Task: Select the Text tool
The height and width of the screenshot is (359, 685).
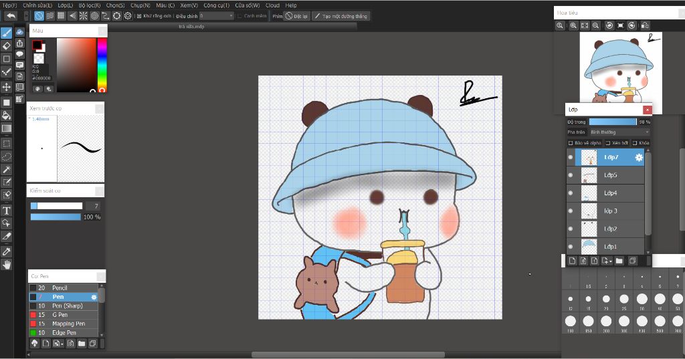Action: pyautogui.click(x=7, y=211)
